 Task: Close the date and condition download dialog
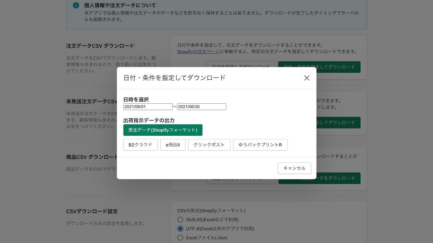click(x=306, y=78)
